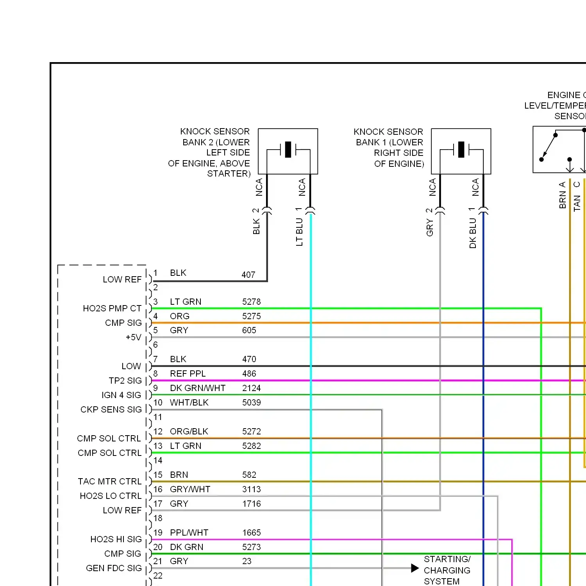Click circuit number 2124

coord(251,388)
